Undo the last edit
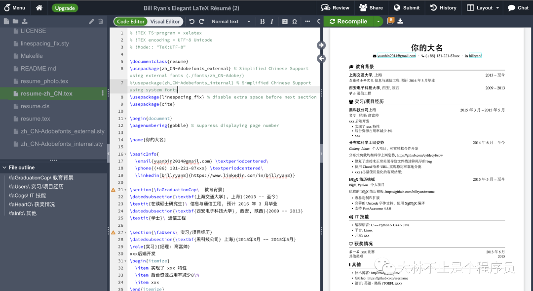This screenshot has height=291, width=533. pos(191,21)
